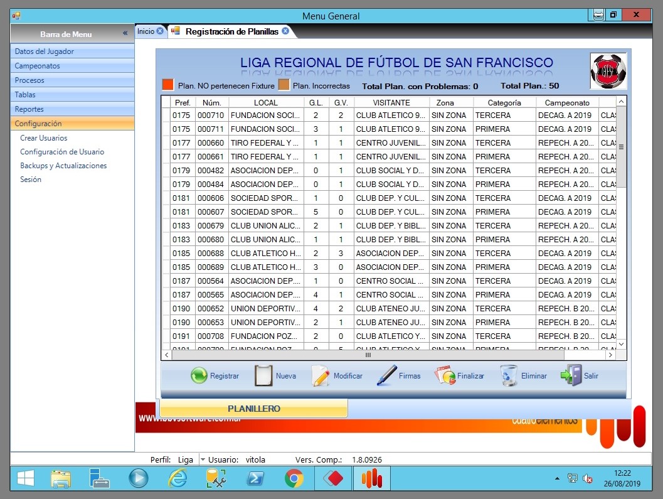Click the PLANILLERO button
The height and width of the screenshot is (499, 663).
(x=253, y=409)
